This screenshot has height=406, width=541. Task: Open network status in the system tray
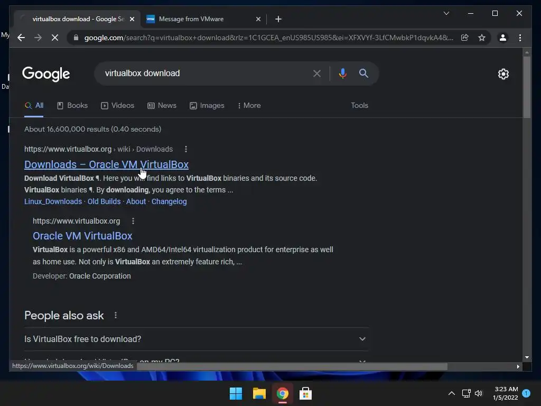pos(466,393)
